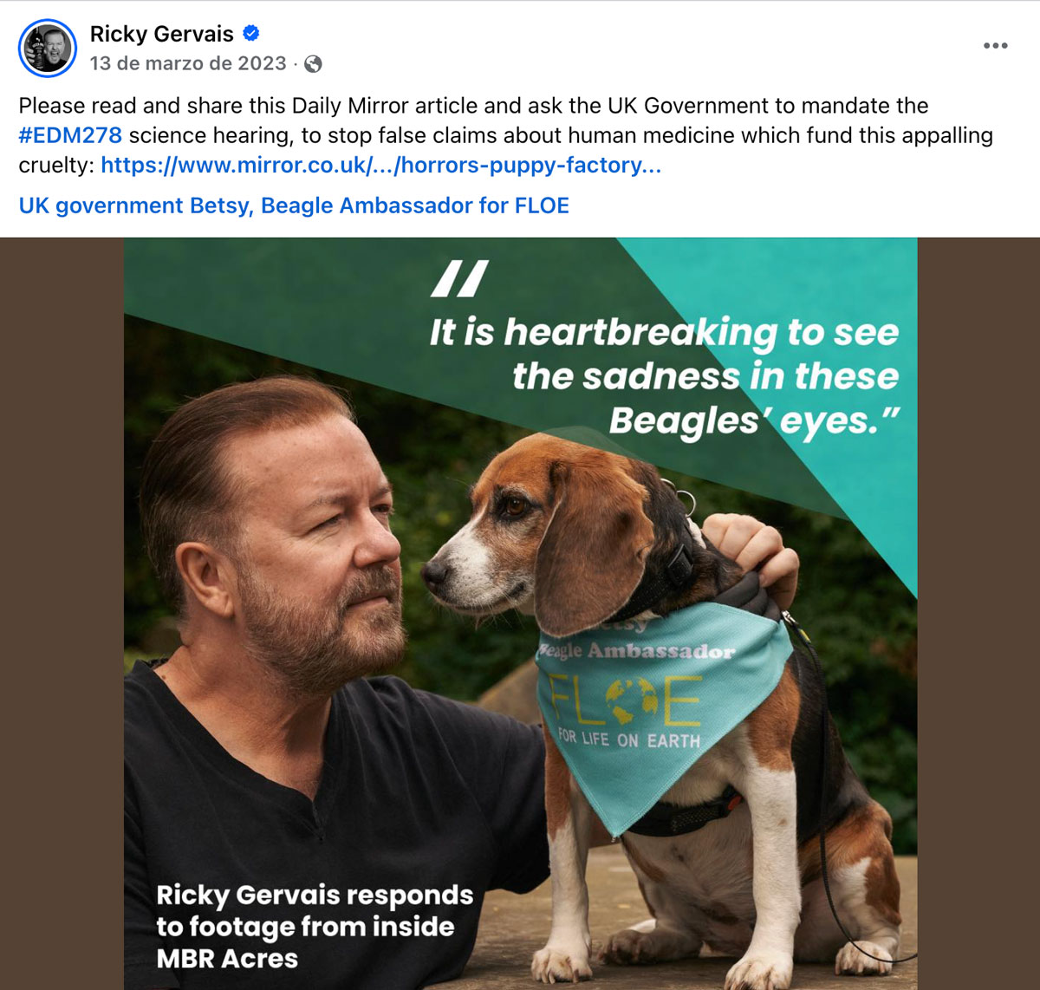Click the blue verified badge
1040x990 pixels.
coord(251,34)
